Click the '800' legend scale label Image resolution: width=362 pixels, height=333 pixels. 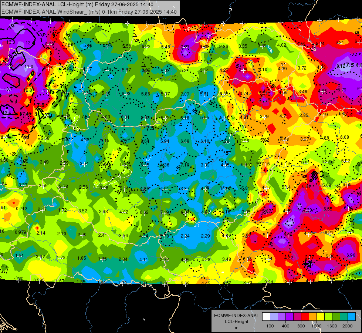tap(301, 326)
